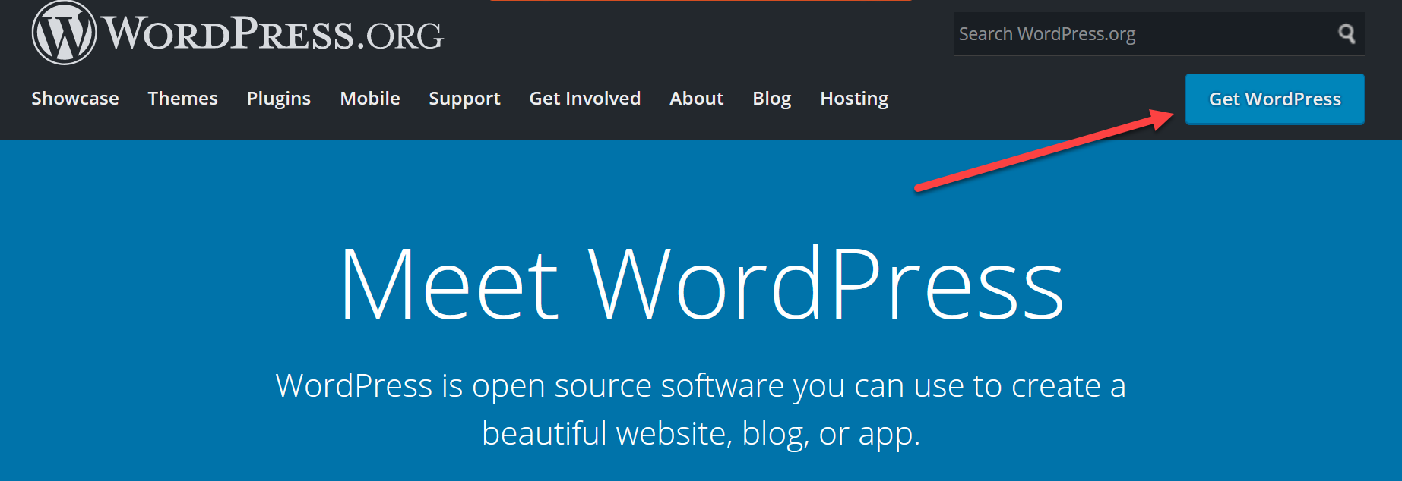Click the text 'WordPress is open source software'
This screenshot has height=481, width=1402.
click(530, 386)
